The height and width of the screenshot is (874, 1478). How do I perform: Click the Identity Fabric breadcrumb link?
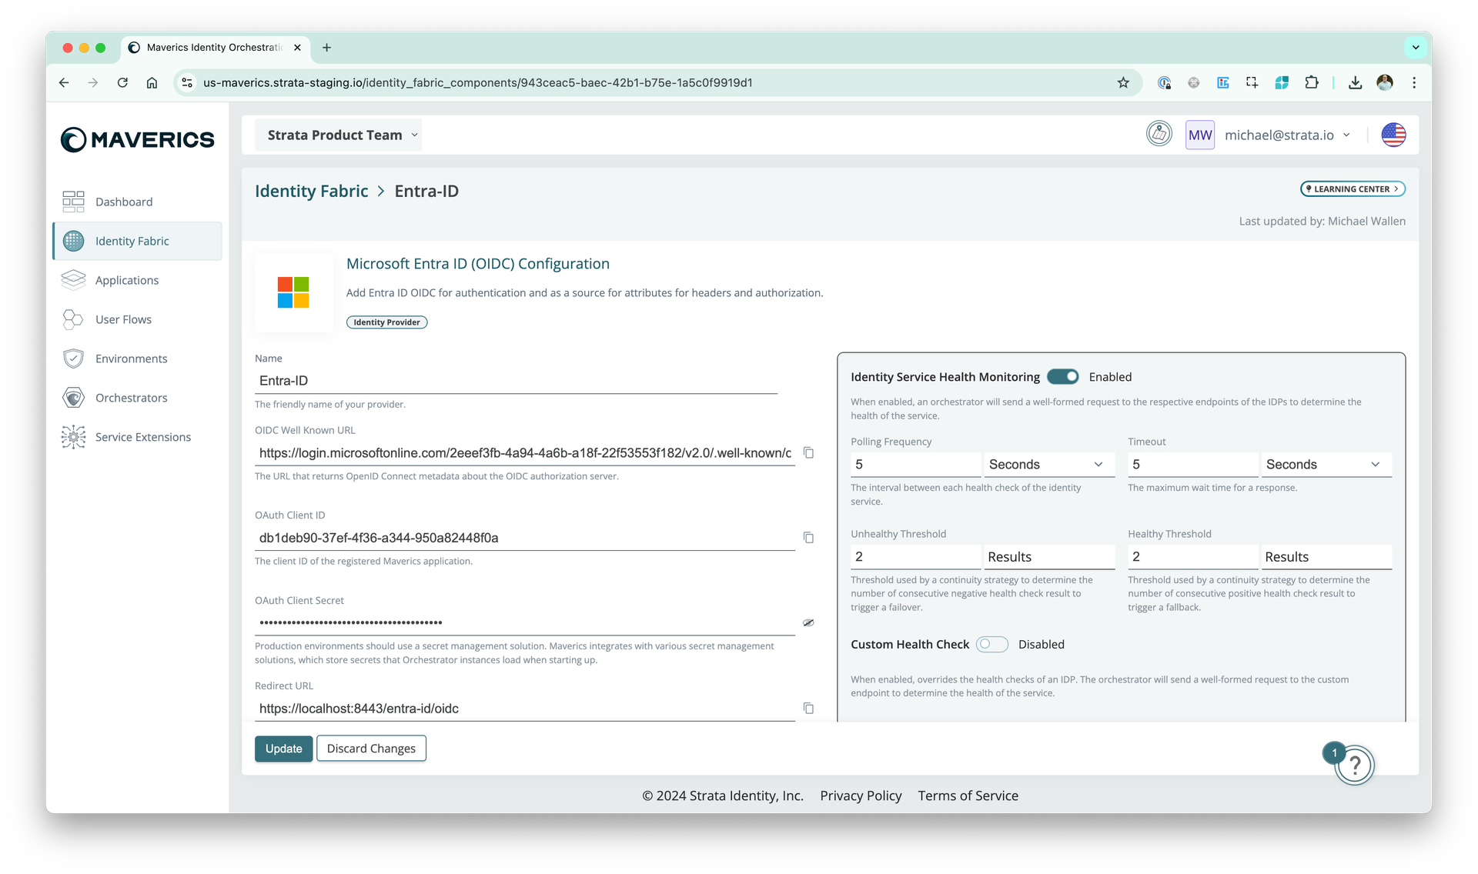tap(312, 191)
